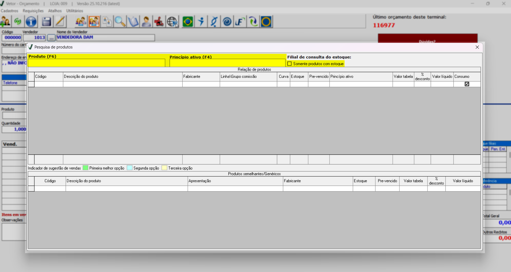
Task: Click the floppy disk save icon
Action: tap(46, 22)
